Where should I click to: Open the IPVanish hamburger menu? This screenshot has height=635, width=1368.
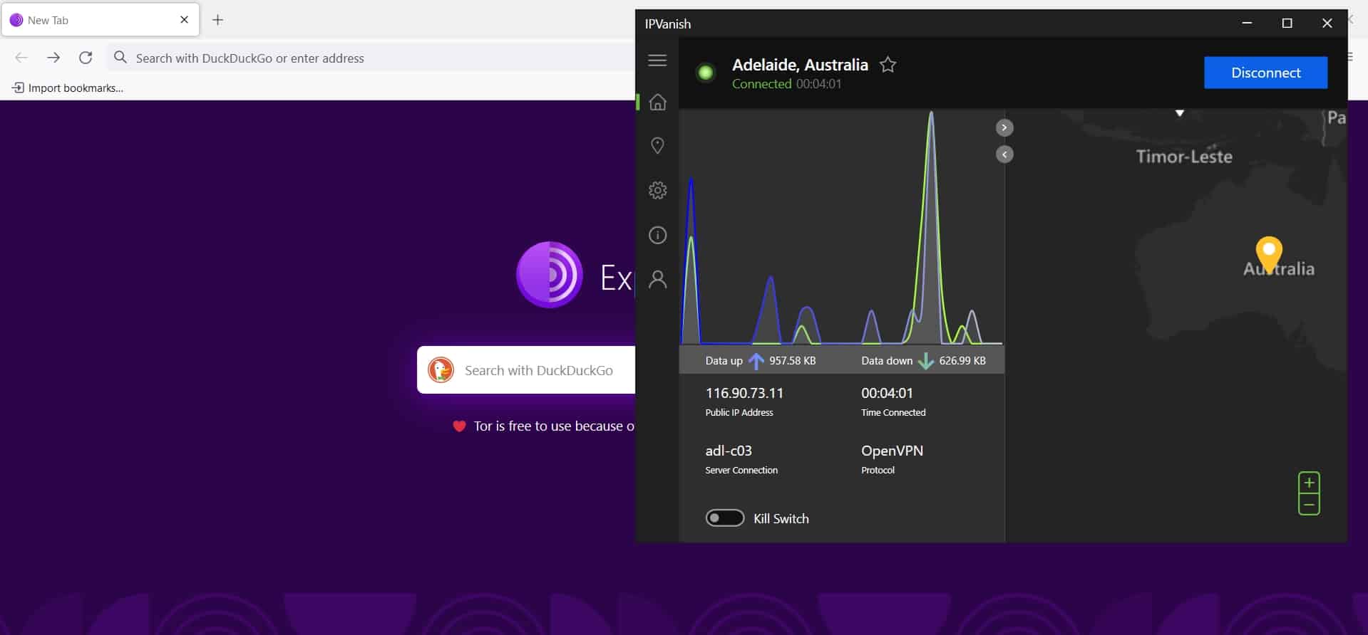tap(657, 61)
